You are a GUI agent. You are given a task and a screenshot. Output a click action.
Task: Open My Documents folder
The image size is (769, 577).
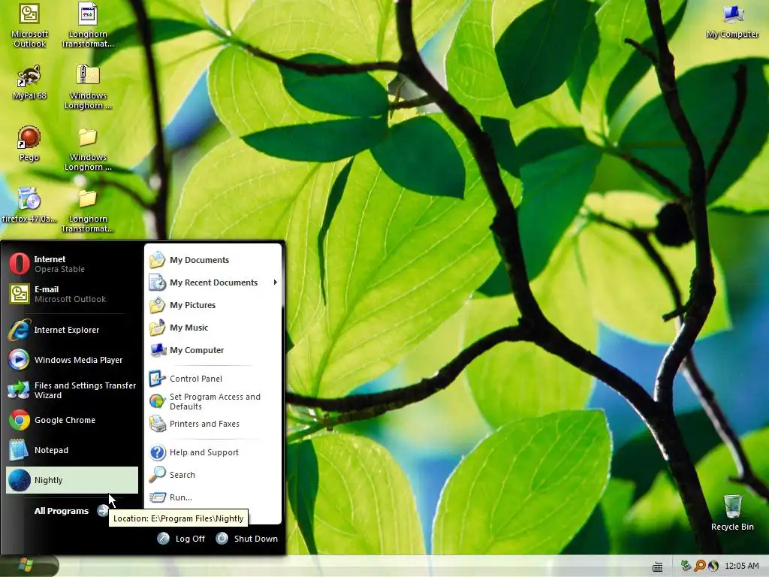point(213,259)
